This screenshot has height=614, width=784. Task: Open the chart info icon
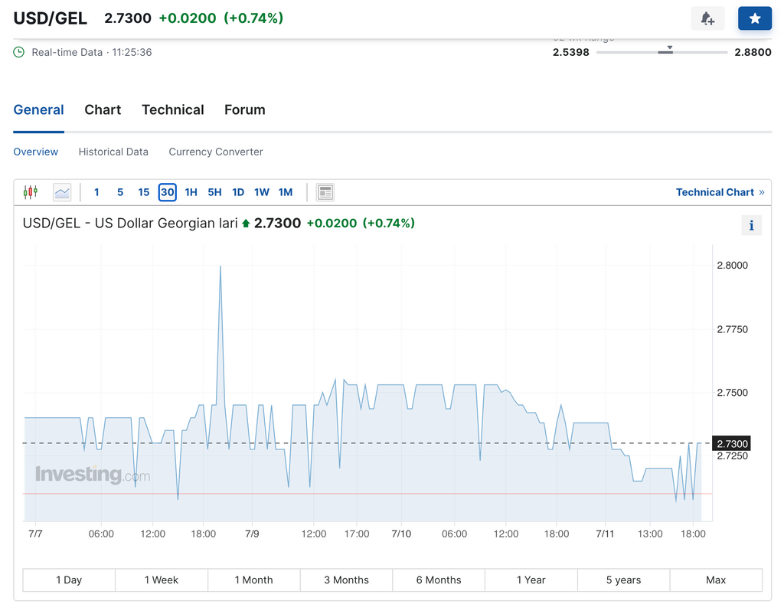tap(751, 225)
